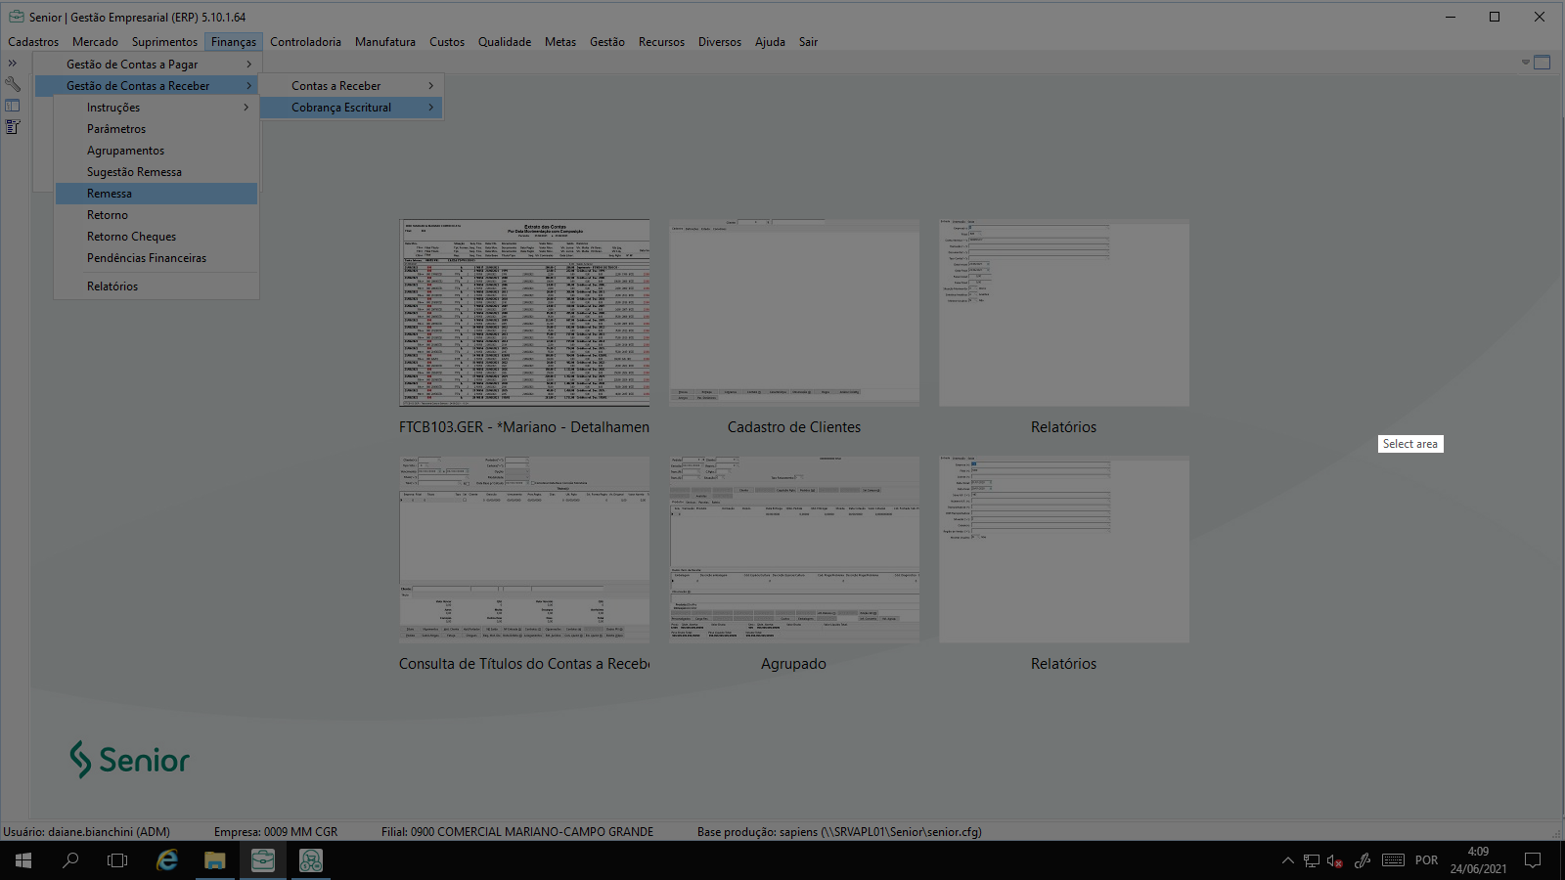Open Consulta de Títulos do Contas a Receber thumbnail
This screenshot has height=880, width=1565.
(x=524, y=550)
